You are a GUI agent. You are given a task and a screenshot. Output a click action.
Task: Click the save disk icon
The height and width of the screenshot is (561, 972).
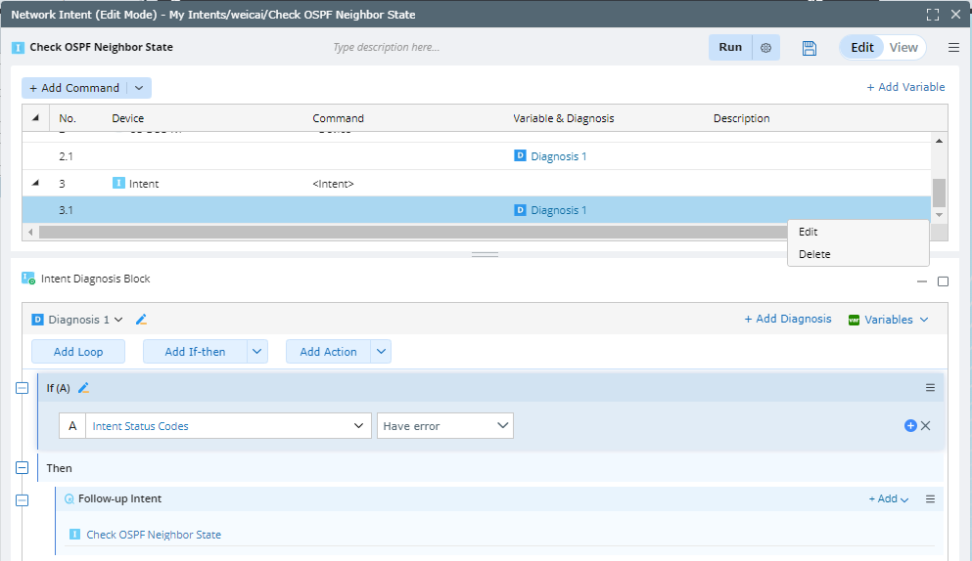[809, 48]
